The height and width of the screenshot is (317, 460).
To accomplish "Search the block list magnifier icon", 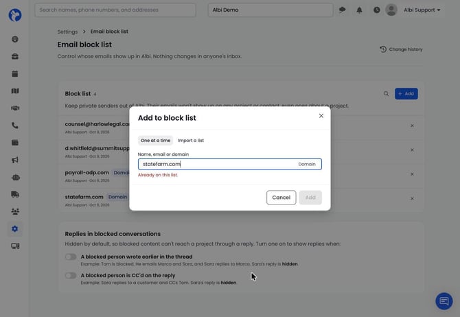I will [386, 94].
